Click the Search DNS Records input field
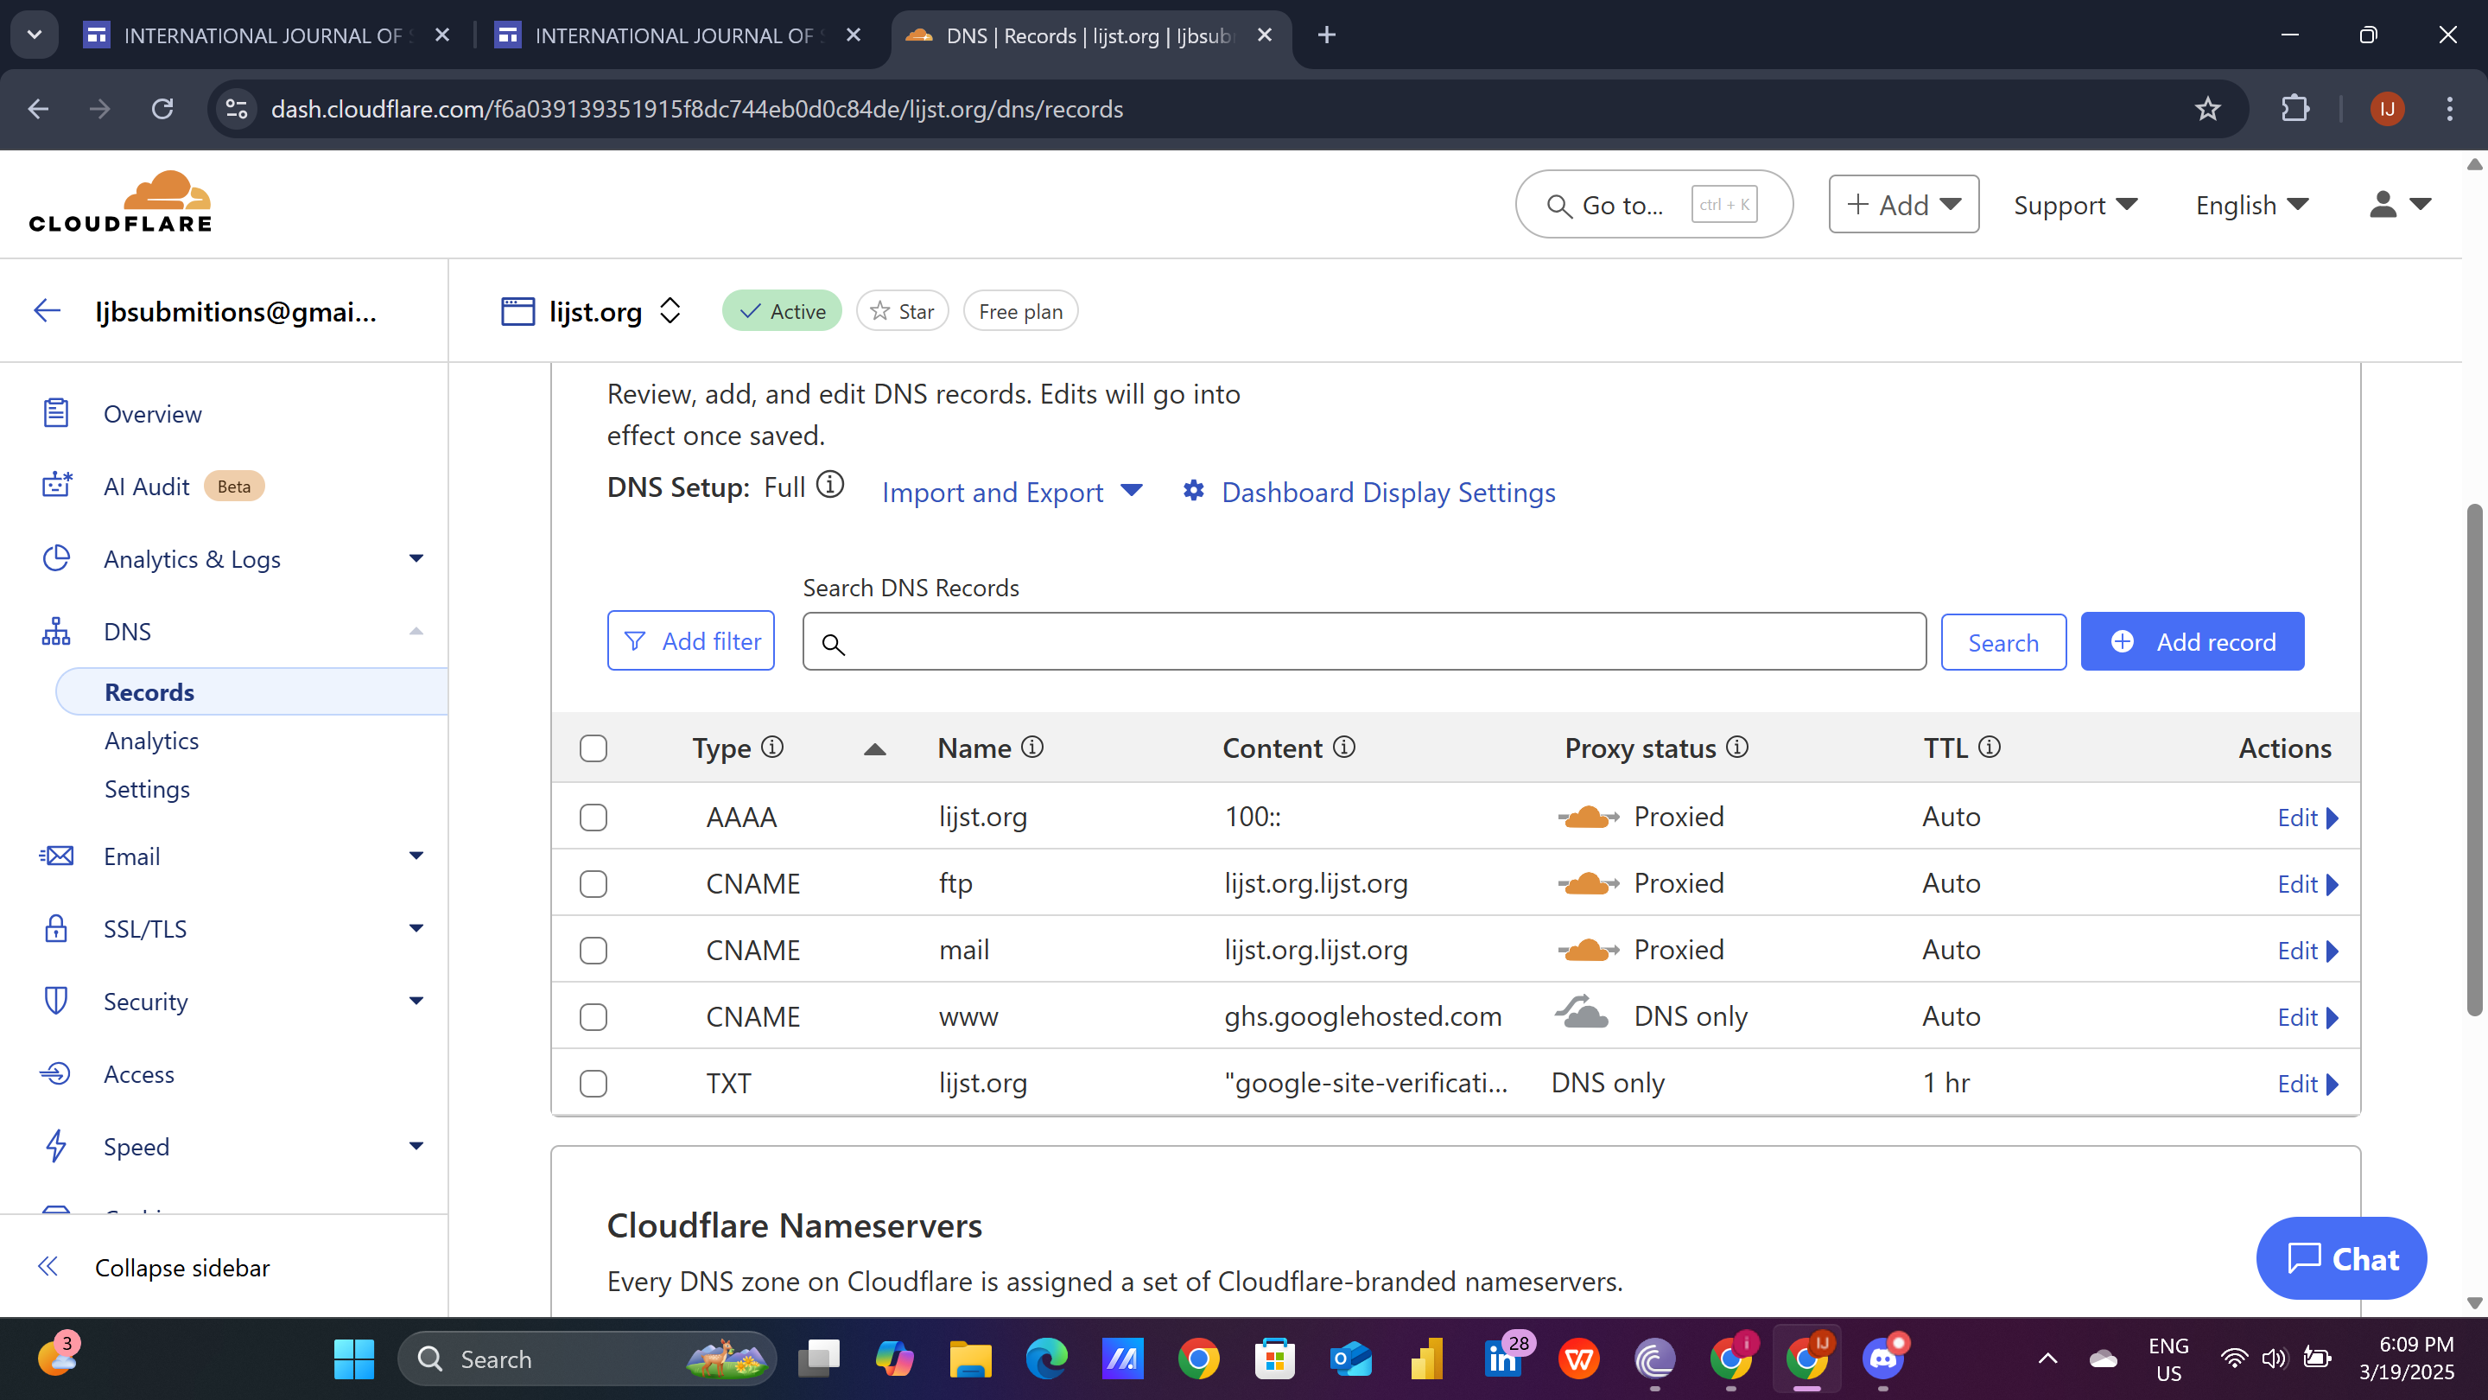 (1364, 642)
